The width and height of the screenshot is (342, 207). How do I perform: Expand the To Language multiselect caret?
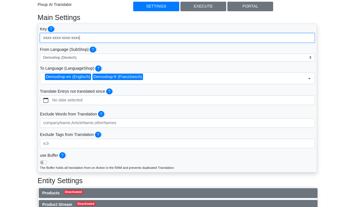[309, 79]
